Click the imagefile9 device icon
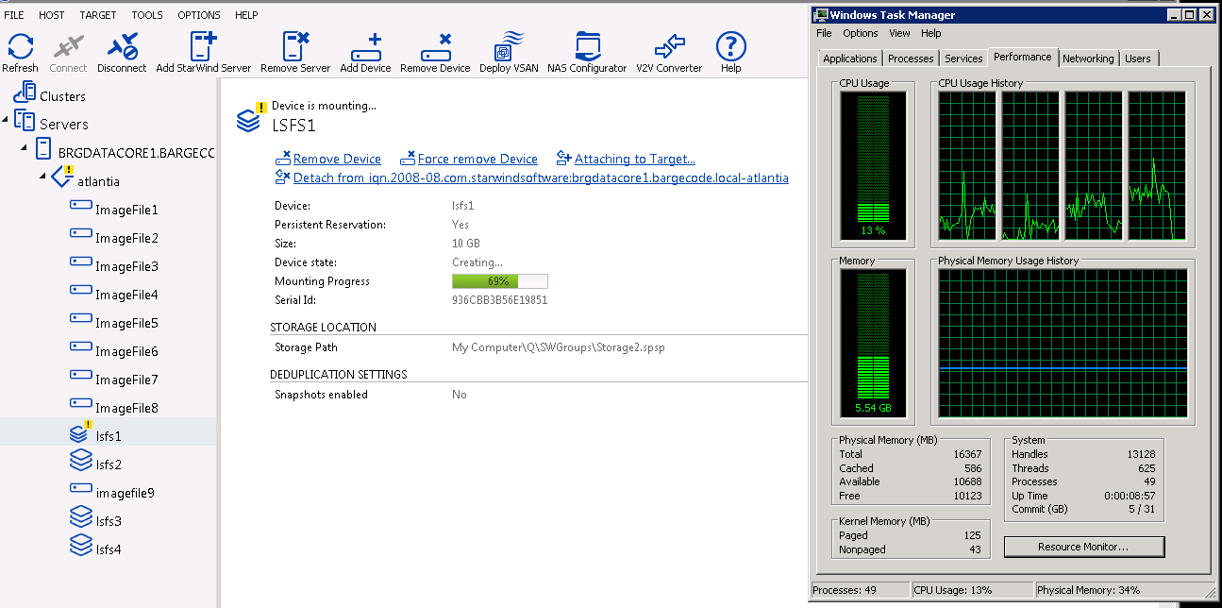This screenshot has height=608, width=1222. 81,489
